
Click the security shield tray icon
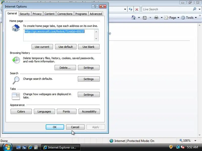(171, 147)
